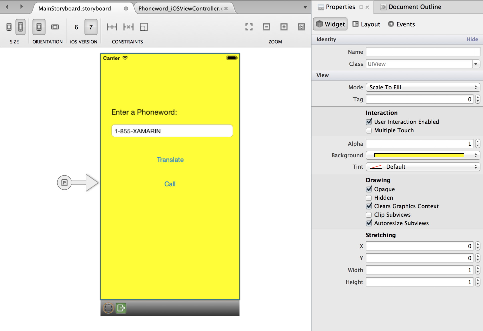Open the Document Outline tab
Image resolution: width=483 pixels, height=331 pixels.
point(411,7)
